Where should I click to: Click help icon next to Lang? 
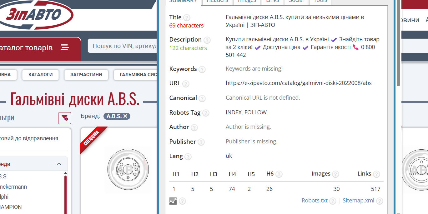tap(188, 157)
